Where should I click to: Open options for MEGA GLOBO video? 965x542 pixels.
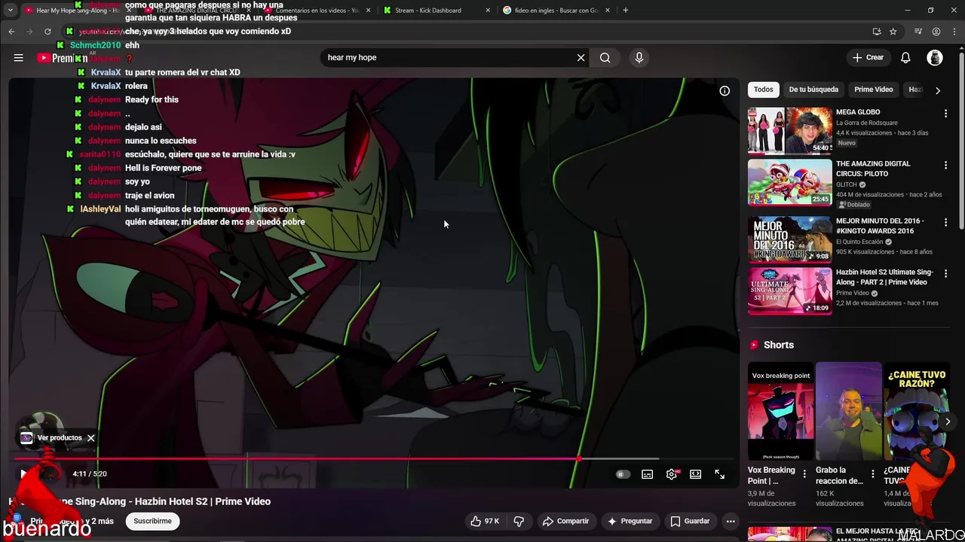[946, 114]
